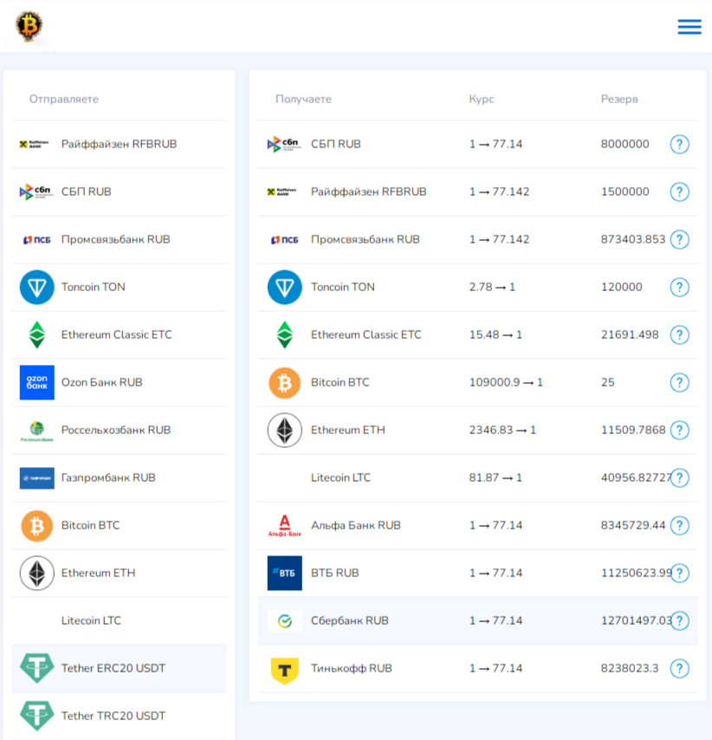Select СБП RUB to send
Viewport: 712px width, 740px height.
119,191
